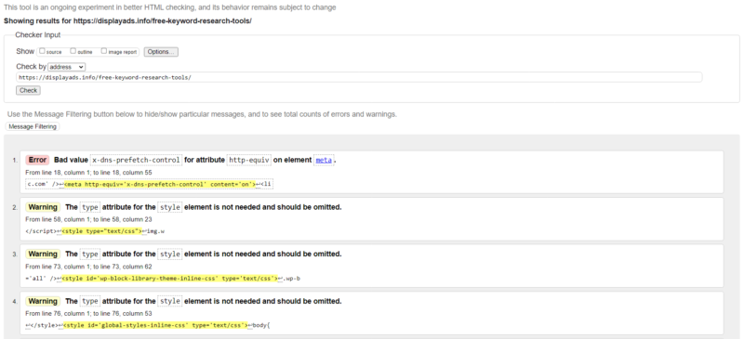Click highlighted style type="text/css" snippet
This screenshot has height=339, width=744.
tap(102, 231)
